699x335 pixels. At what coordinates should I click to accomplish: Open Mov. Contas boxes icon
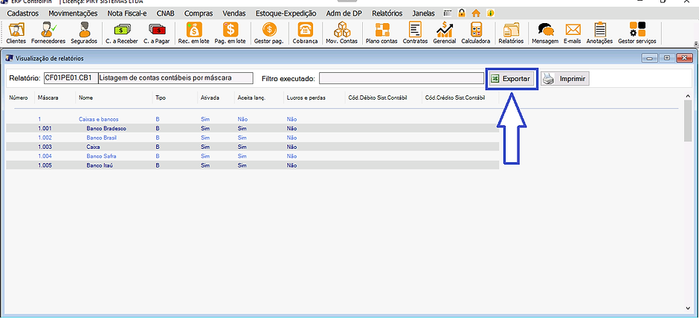coord(342,33)
